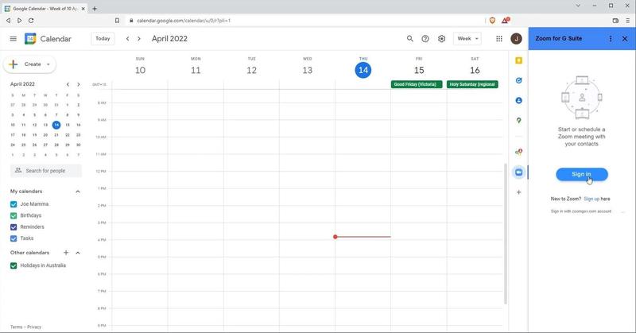Viewport: 636px width, 333px height.
Task: Open browser wallet icon
Action: click(615, 21)
